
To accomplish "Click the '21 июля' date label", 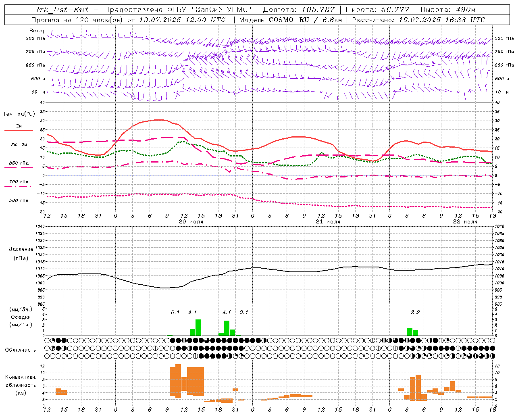I will [328, 221].
